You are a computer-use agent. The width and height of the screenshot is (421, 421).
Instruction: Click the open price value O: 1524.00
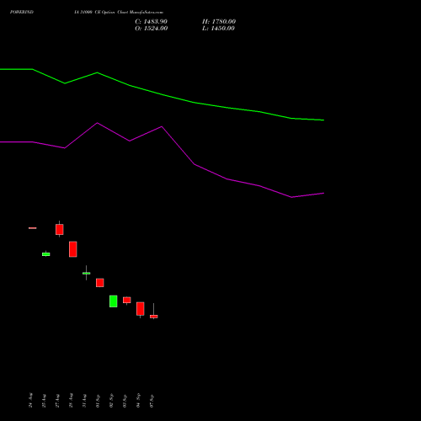click(151, 29)
